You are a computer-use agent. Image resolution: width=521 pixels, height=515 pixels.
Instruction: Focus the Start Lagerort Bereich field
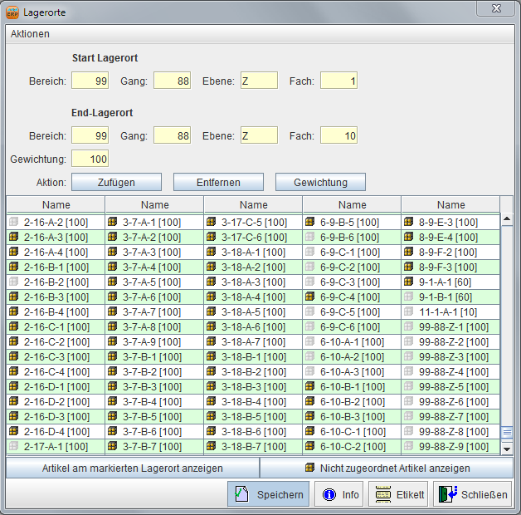click(90, 81)
